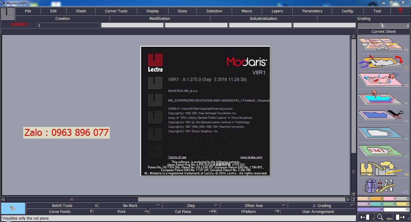Open the Macro menu
411x222 pixels.
(247, 11)
